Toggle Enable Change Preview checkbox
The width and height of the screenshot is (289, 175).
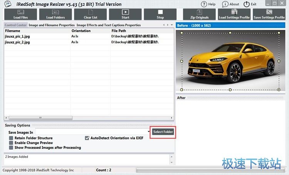(x=11, y=143)
